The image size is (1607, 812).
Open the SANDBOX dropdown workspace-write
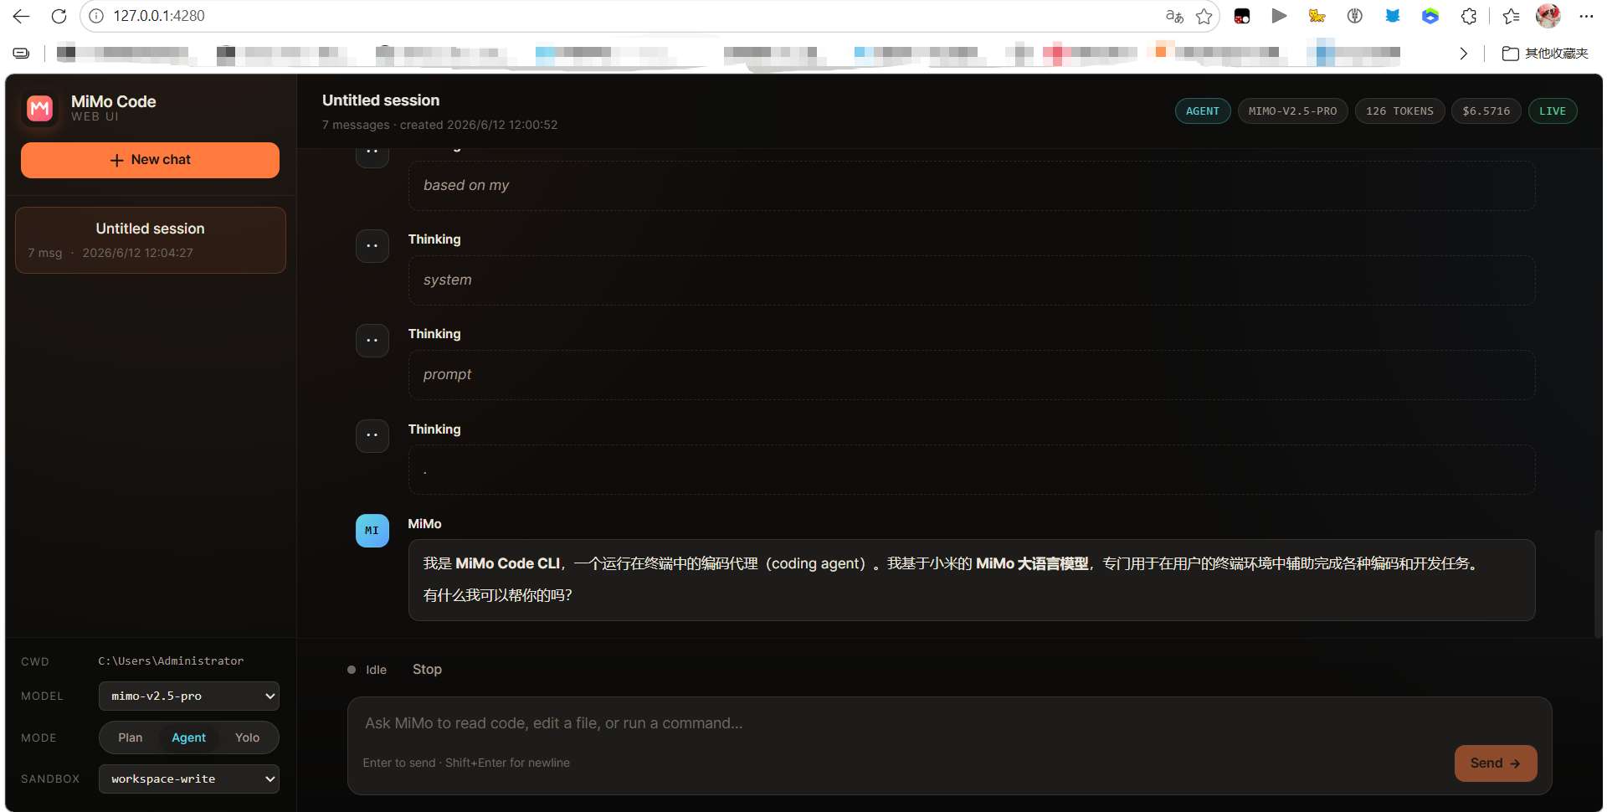189,779
